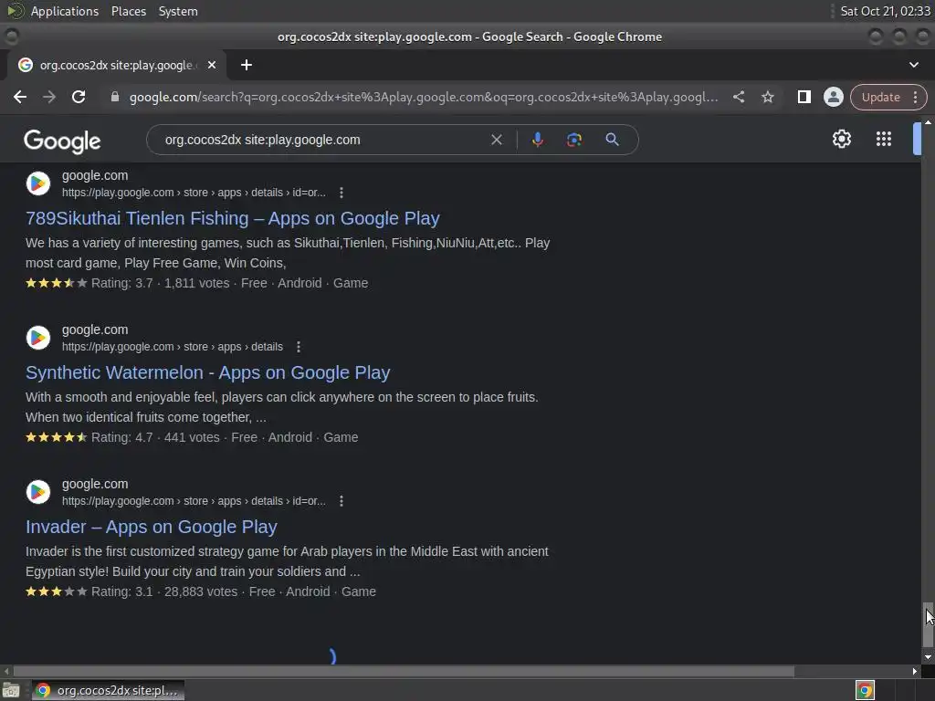Start a voice search with the microphone

click(537, 140)
